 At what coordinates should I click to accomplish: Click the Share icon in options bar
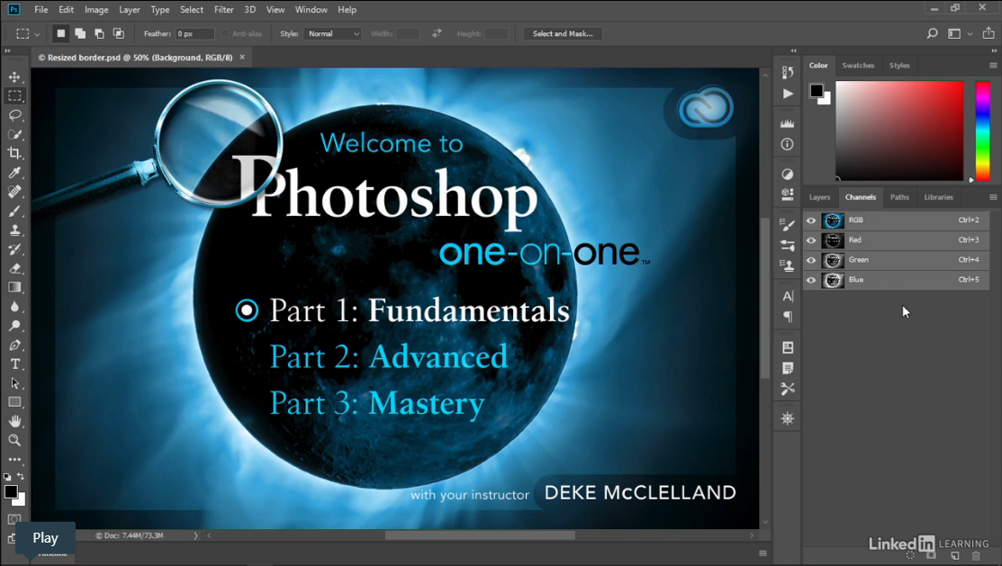tap(988, 33)
